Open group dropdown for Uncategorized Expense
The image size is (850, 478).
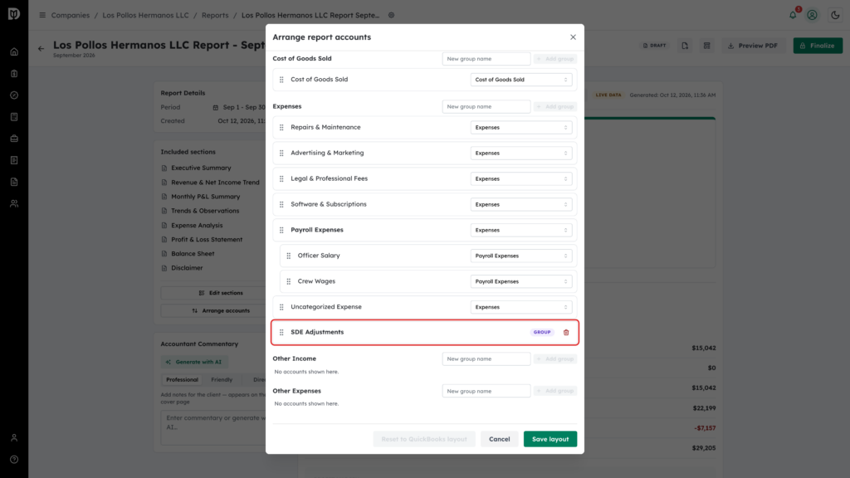[521, 307]
